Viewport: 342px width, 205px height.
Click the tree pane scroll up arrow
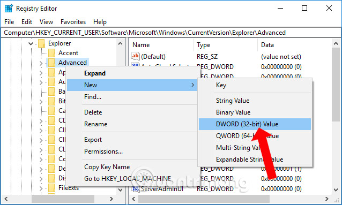coord(120,43)
